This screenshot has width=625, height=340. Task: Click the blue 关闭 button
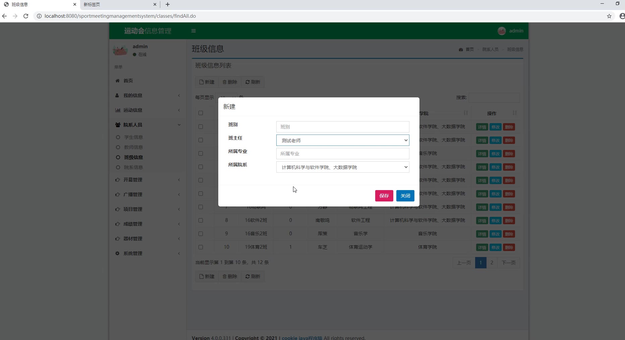pyautogui.click(x=405, y=196)
